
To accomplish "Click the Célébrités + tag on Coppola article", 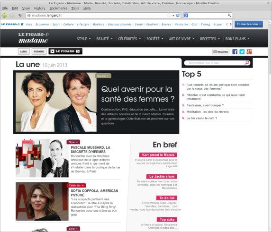I will (x=76, y=186).
